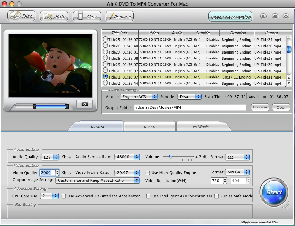The width and height of the screenshot is (295, 226).
Task: Click the trim end handle under preview
Action: [x=67, y=107]
